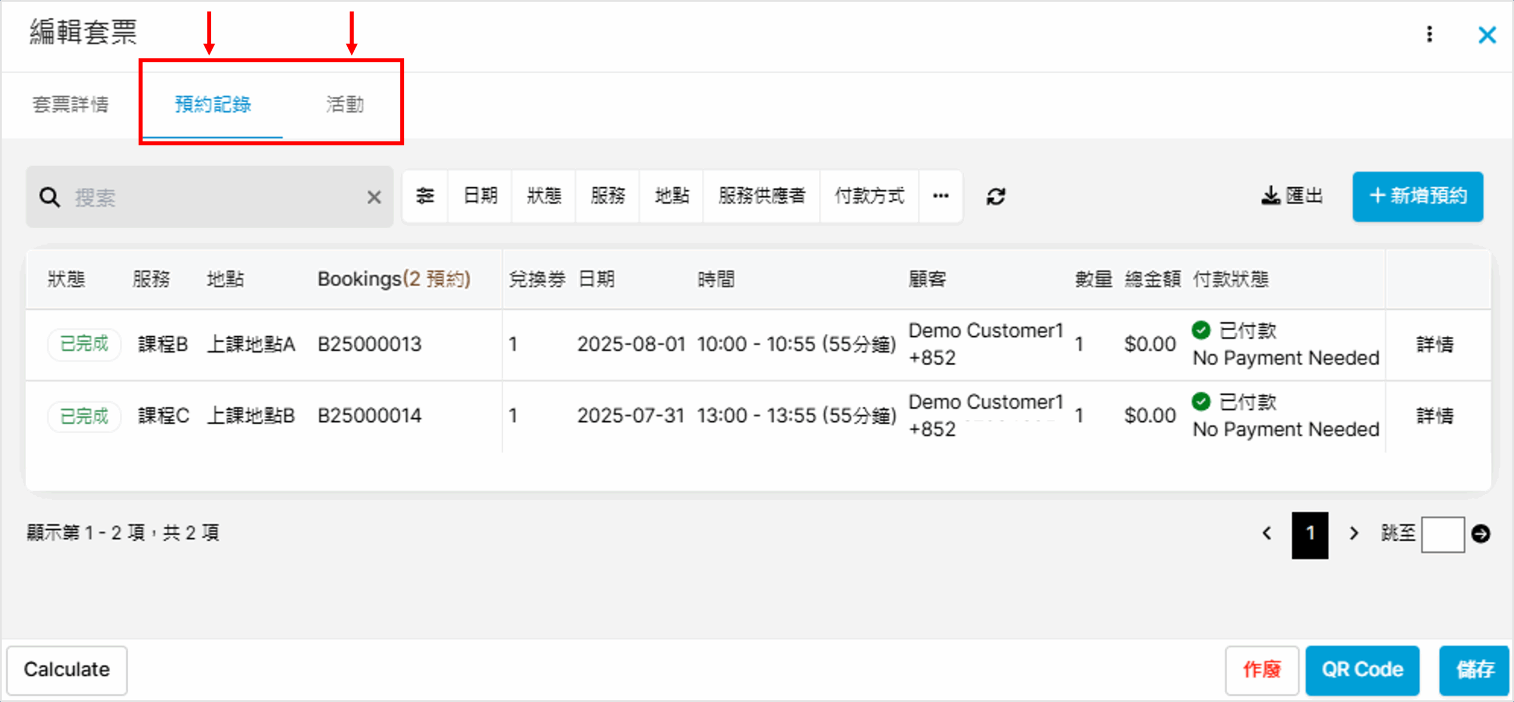Click the filter sliders icon
Screen dimensions: 1514x702
coord(425,196)
